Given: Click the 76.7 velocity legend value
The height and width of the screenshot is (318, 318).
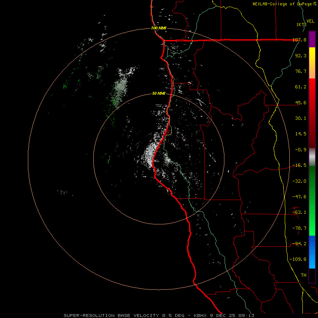Looking at the screenshot, I should 301,71.
